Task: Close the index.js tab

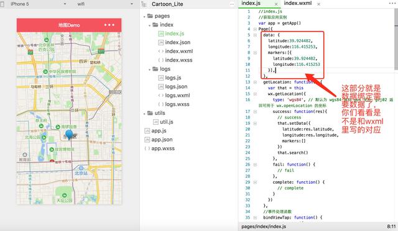Action: pos(276,4)
